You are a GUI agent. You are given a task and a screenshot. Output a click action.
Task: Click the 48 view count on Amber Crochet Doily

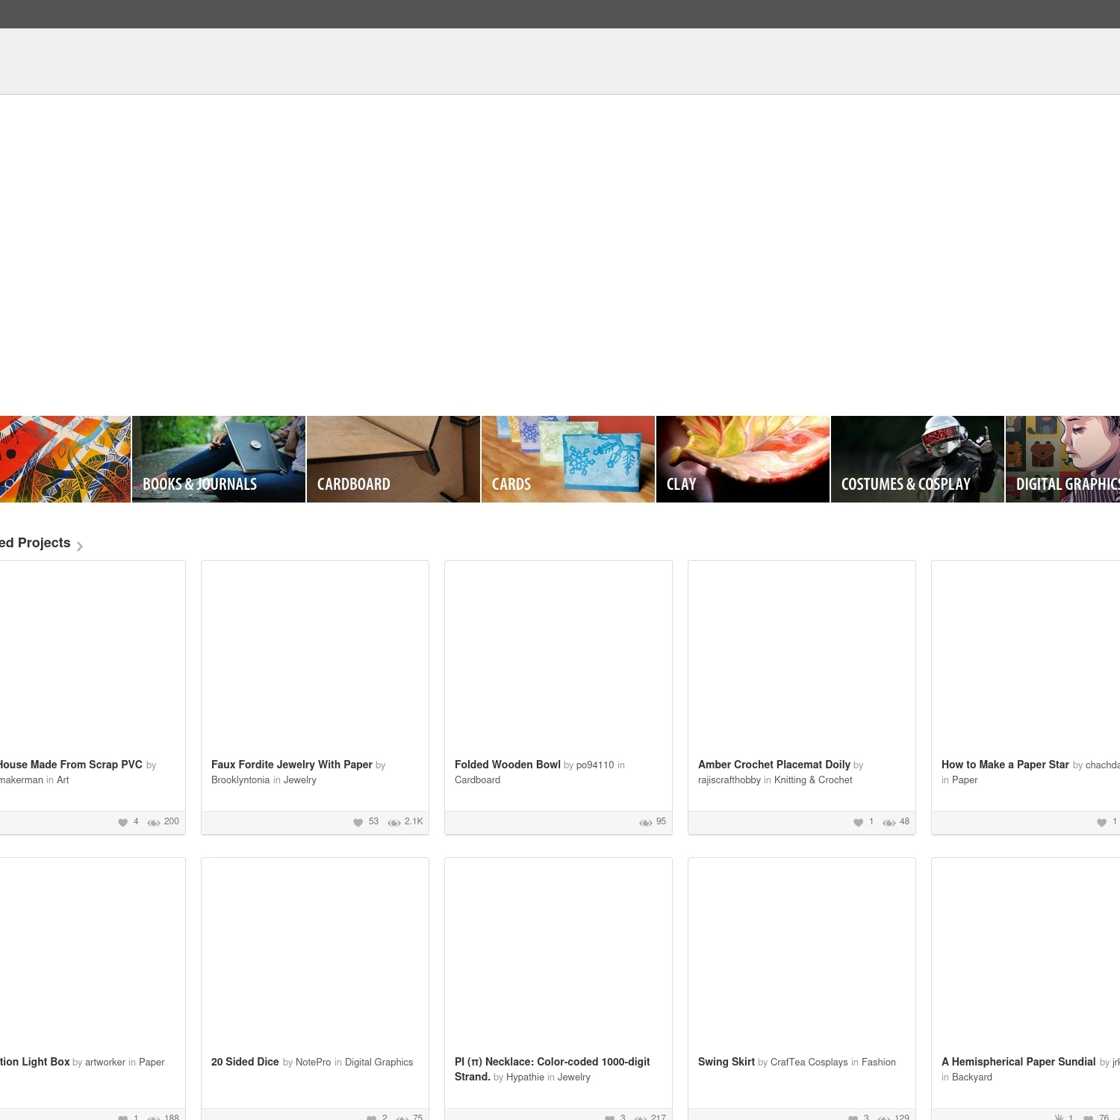904,821
